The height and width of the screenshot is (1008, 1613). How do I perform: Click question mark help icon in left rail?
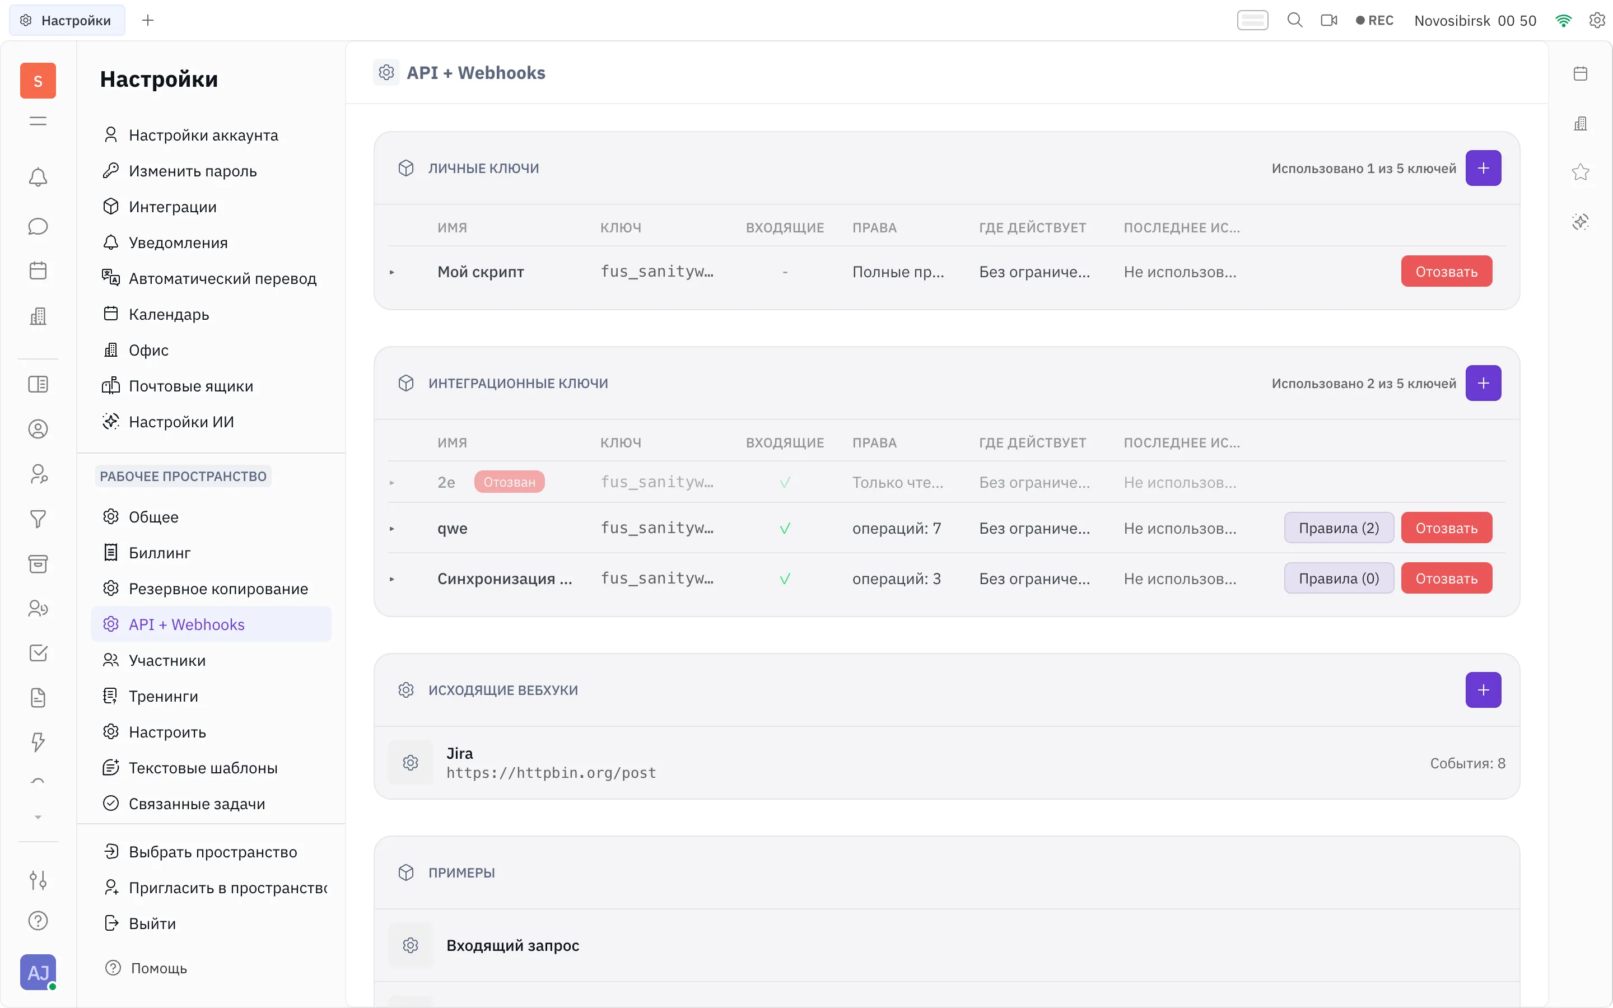[38, 921]
